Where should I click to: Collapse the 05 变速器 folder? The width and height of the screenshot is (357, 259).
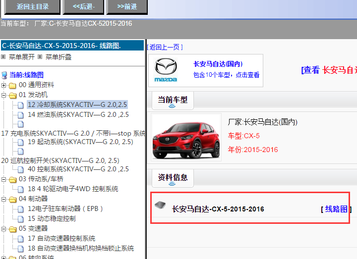coord(3,229)
